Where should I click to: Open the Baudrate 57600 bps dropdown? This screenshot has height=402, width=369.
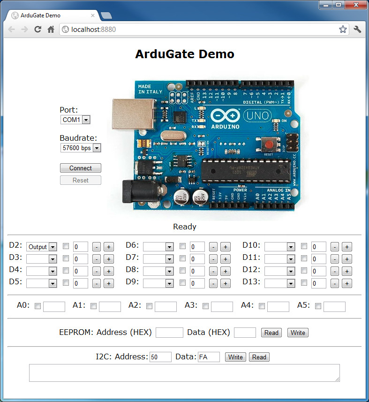click(81, 148)
